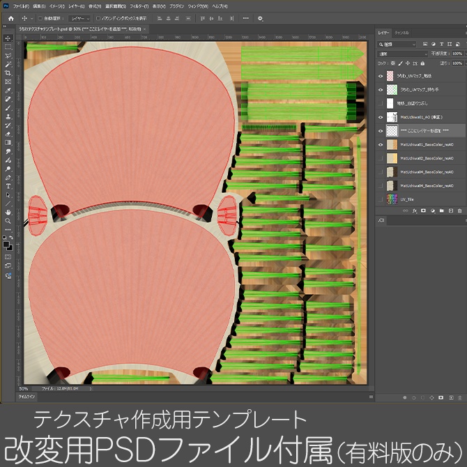The height and width of the screenshot is (467, 467).
Task: Click the delete layer trash icon
Action: click(x=459, y=211)
